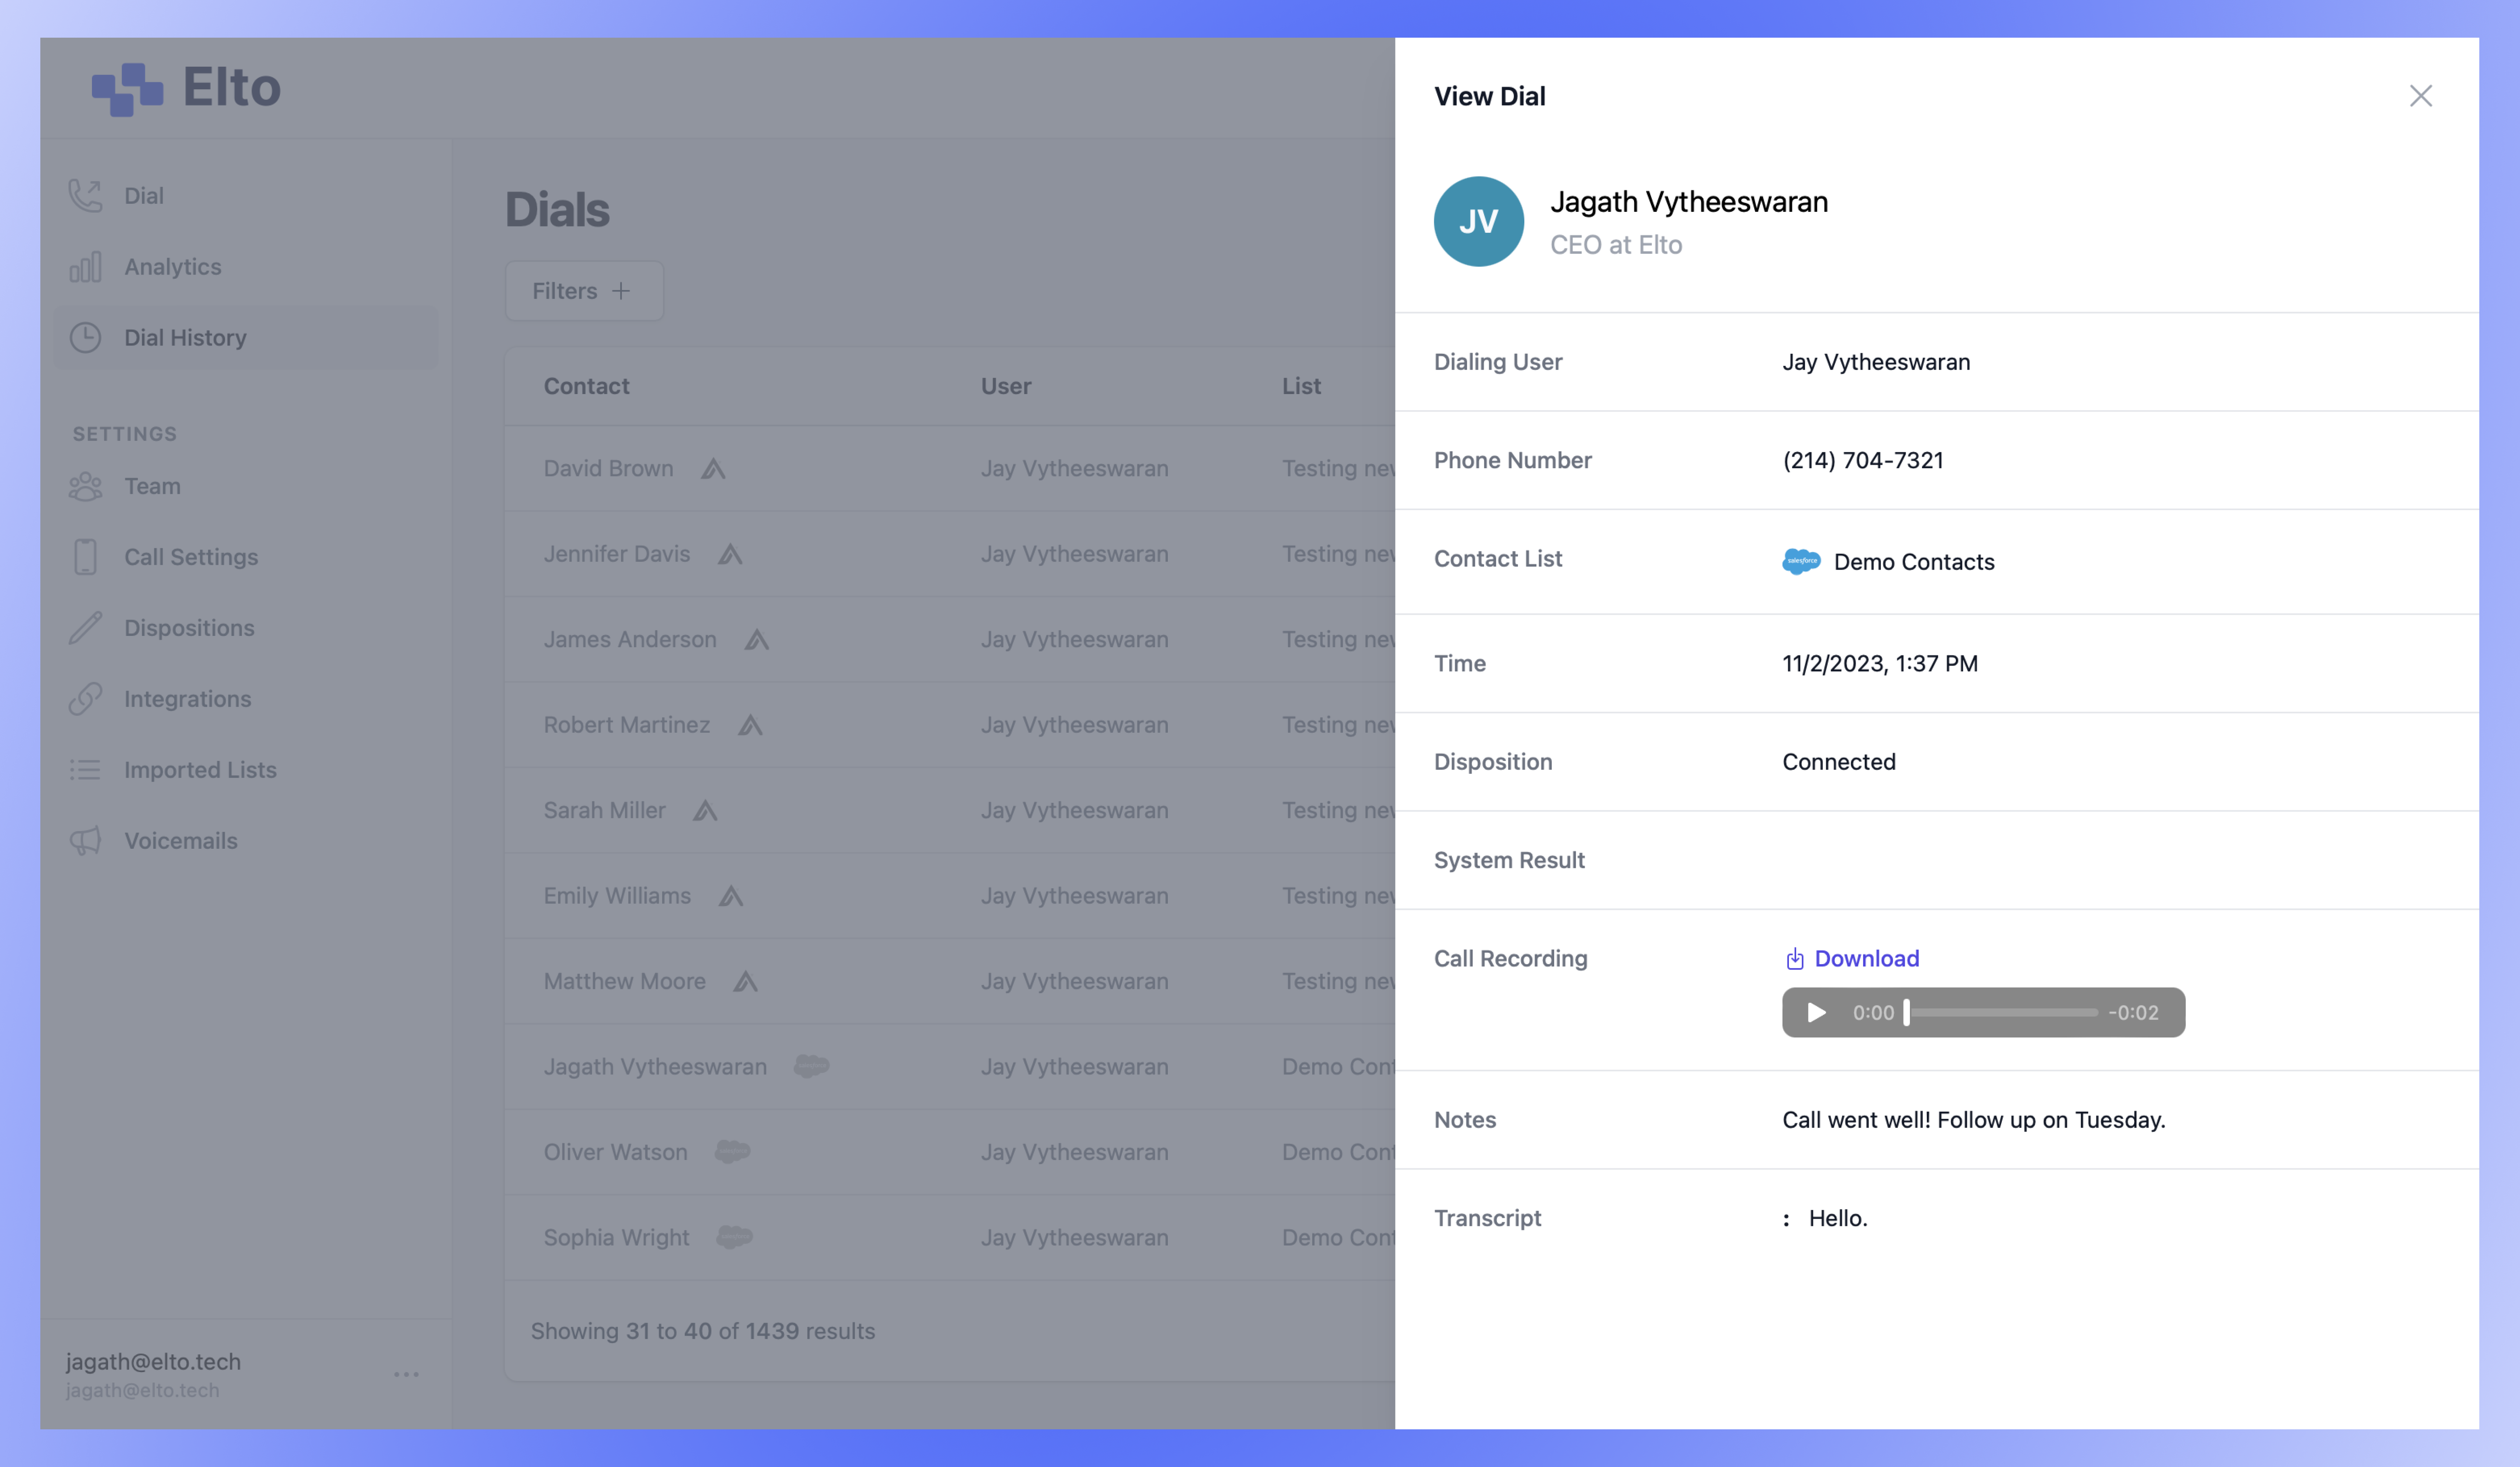
Task: Click the Elto logo icon
Action: tap(127, 89)
